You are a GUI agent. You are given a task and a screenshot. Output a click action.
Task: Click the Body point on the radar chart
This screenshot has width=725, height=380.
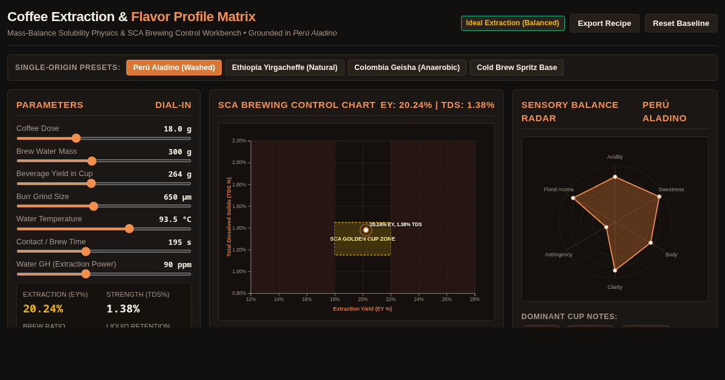651,242
